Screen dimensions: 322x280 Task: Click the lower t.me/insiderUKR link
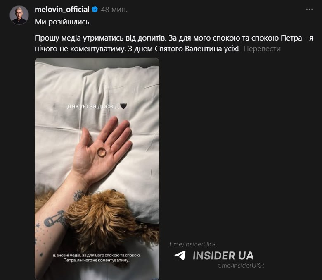point(241,266)
